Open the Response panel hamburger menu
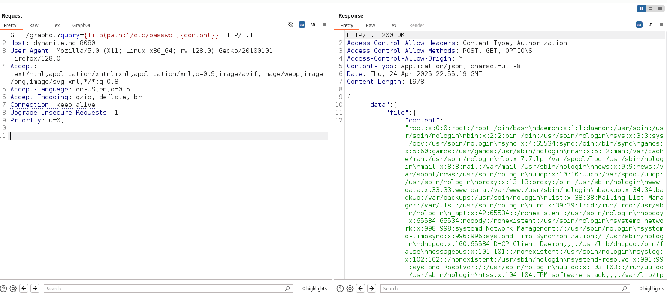 click(x=661, y=25)
